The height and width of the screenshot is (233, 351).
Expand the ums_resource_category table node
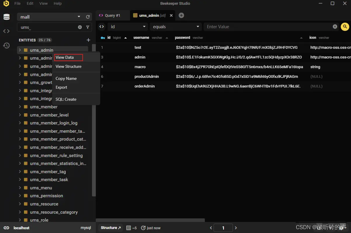point(20,212)
